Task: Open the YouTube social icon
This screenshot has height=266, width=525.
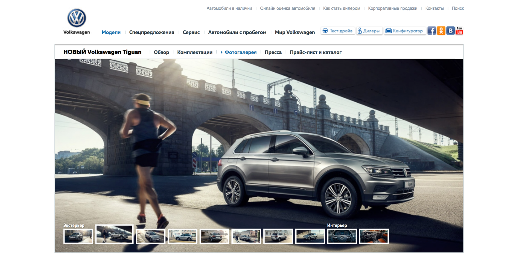Action: [459, 31]
